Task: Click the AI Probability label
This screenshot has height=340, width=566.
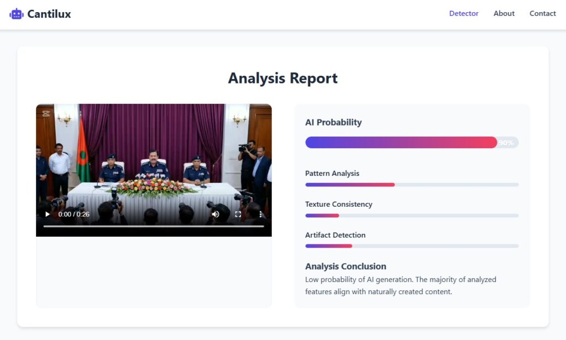Action: point(333,122)
